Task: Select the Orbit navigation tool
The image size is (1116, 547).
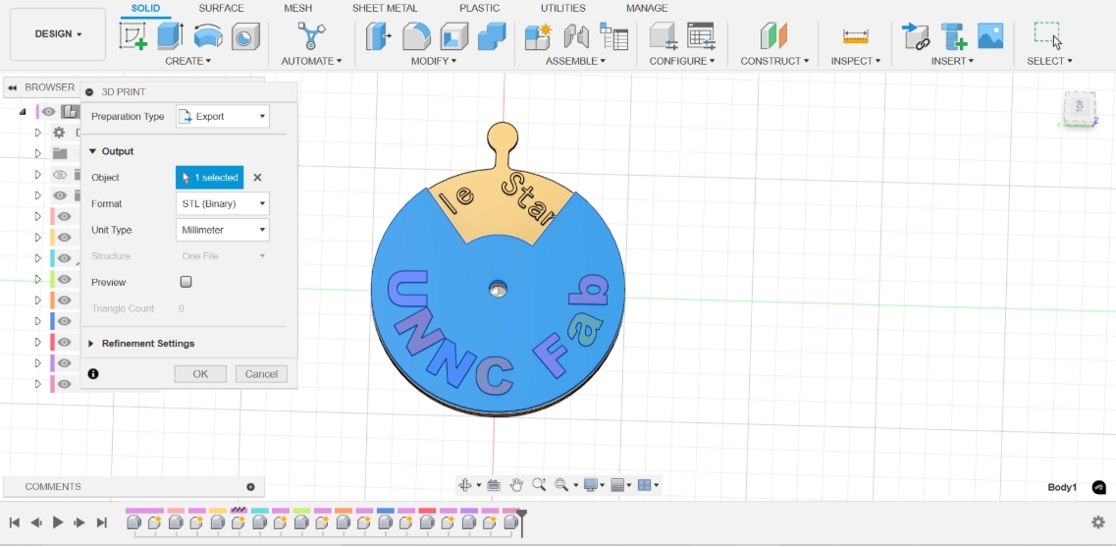Action: (465, 485)
